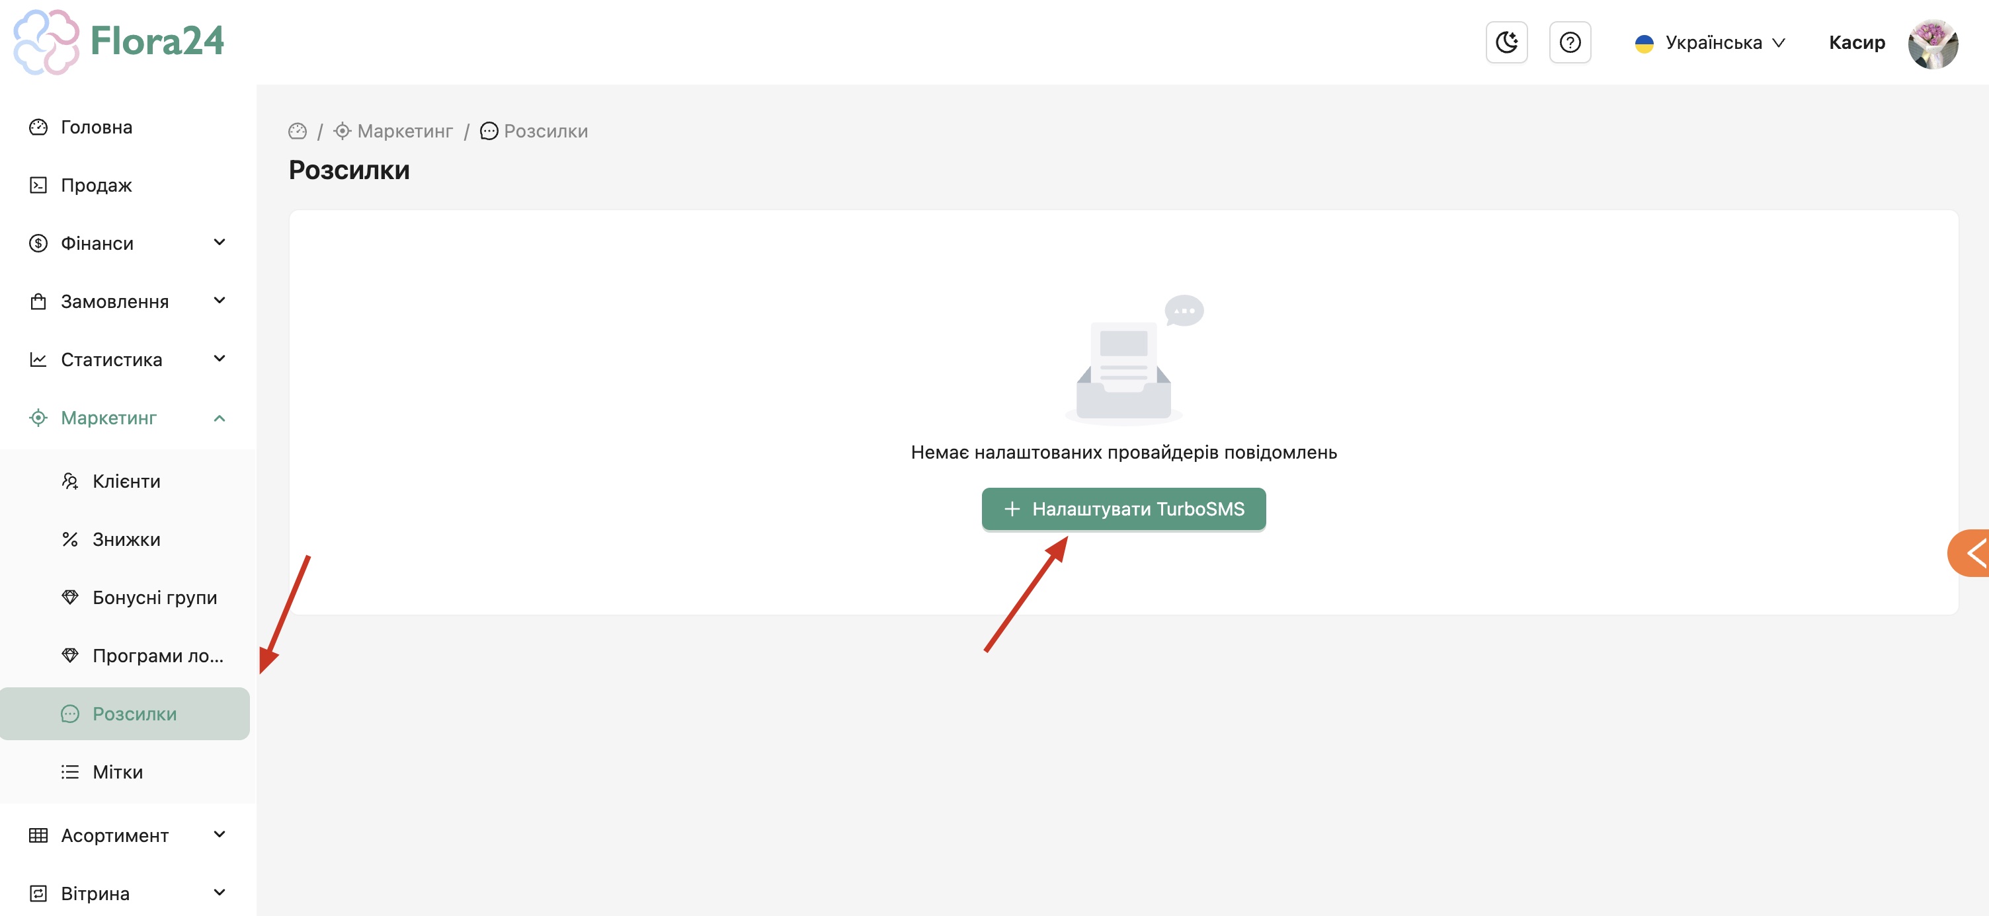The image size is (1989, 916).
Task: Click the Вітрина showcase icon
Action: pos(38,894)
